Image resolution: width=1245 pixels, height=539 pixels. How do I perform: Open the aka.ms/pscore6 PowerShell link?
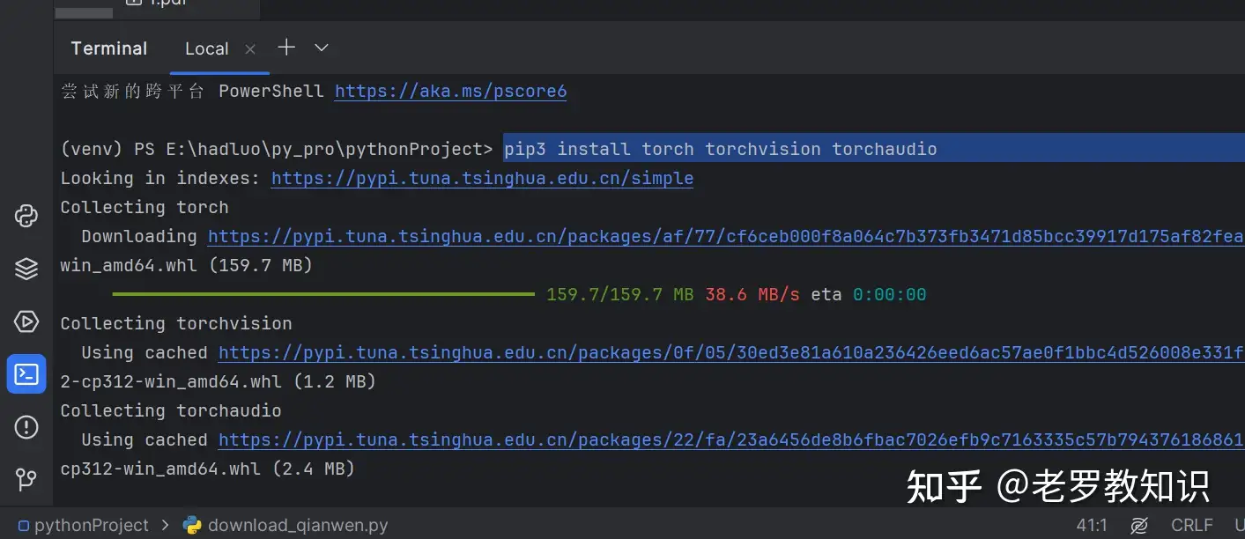[x=450, y=91]
